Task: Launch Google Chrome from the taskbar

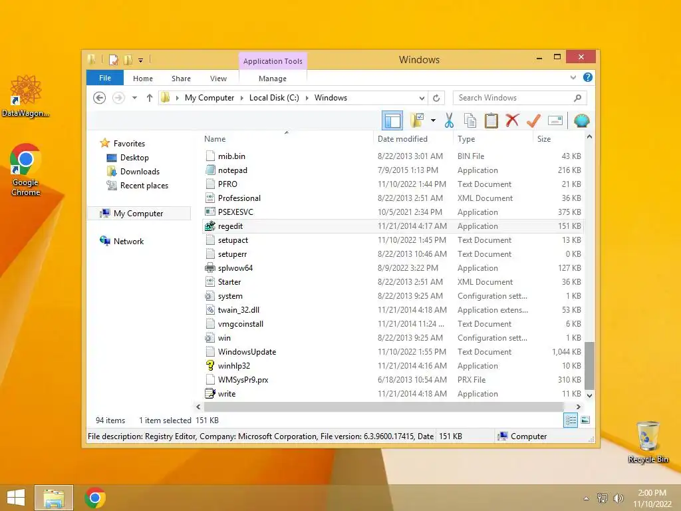Action: click(x=95, y=498)
